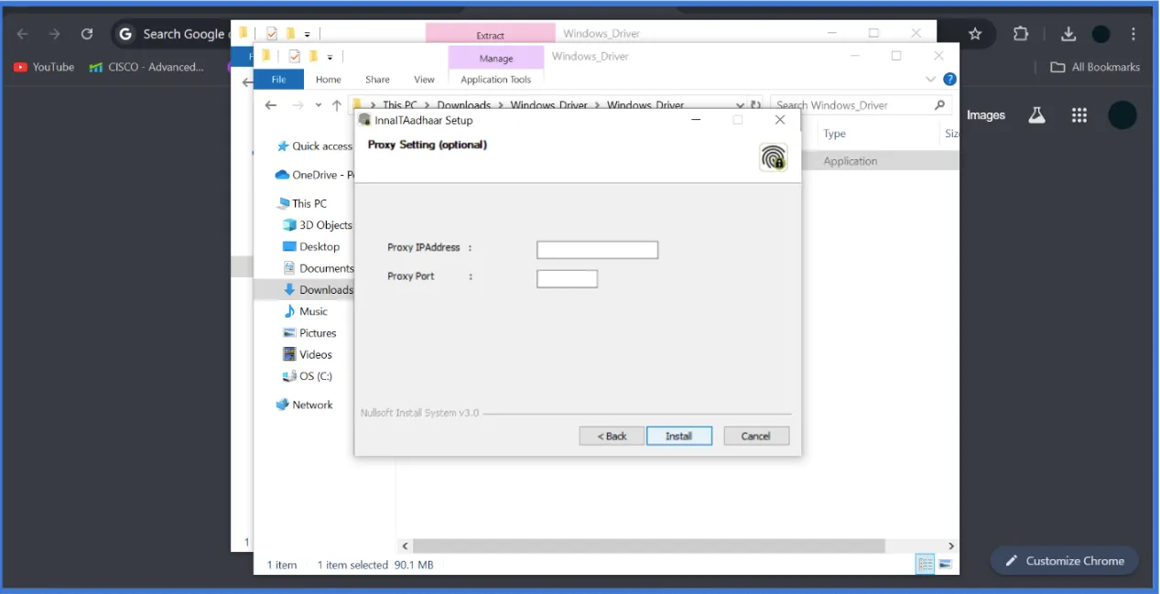Image resolution: width=1160 pixels, height=594 pixels.
Task: Open 3D Objects folder in sidebar
Action: click(318, 225)
